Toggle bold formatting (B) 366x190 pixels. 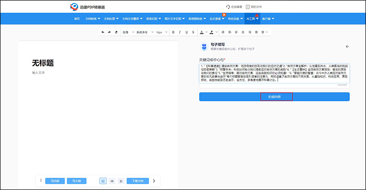point(173,32)
